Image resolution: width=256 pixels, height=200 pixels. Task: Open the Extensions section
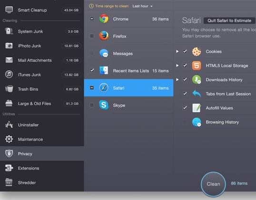(42, 168)
